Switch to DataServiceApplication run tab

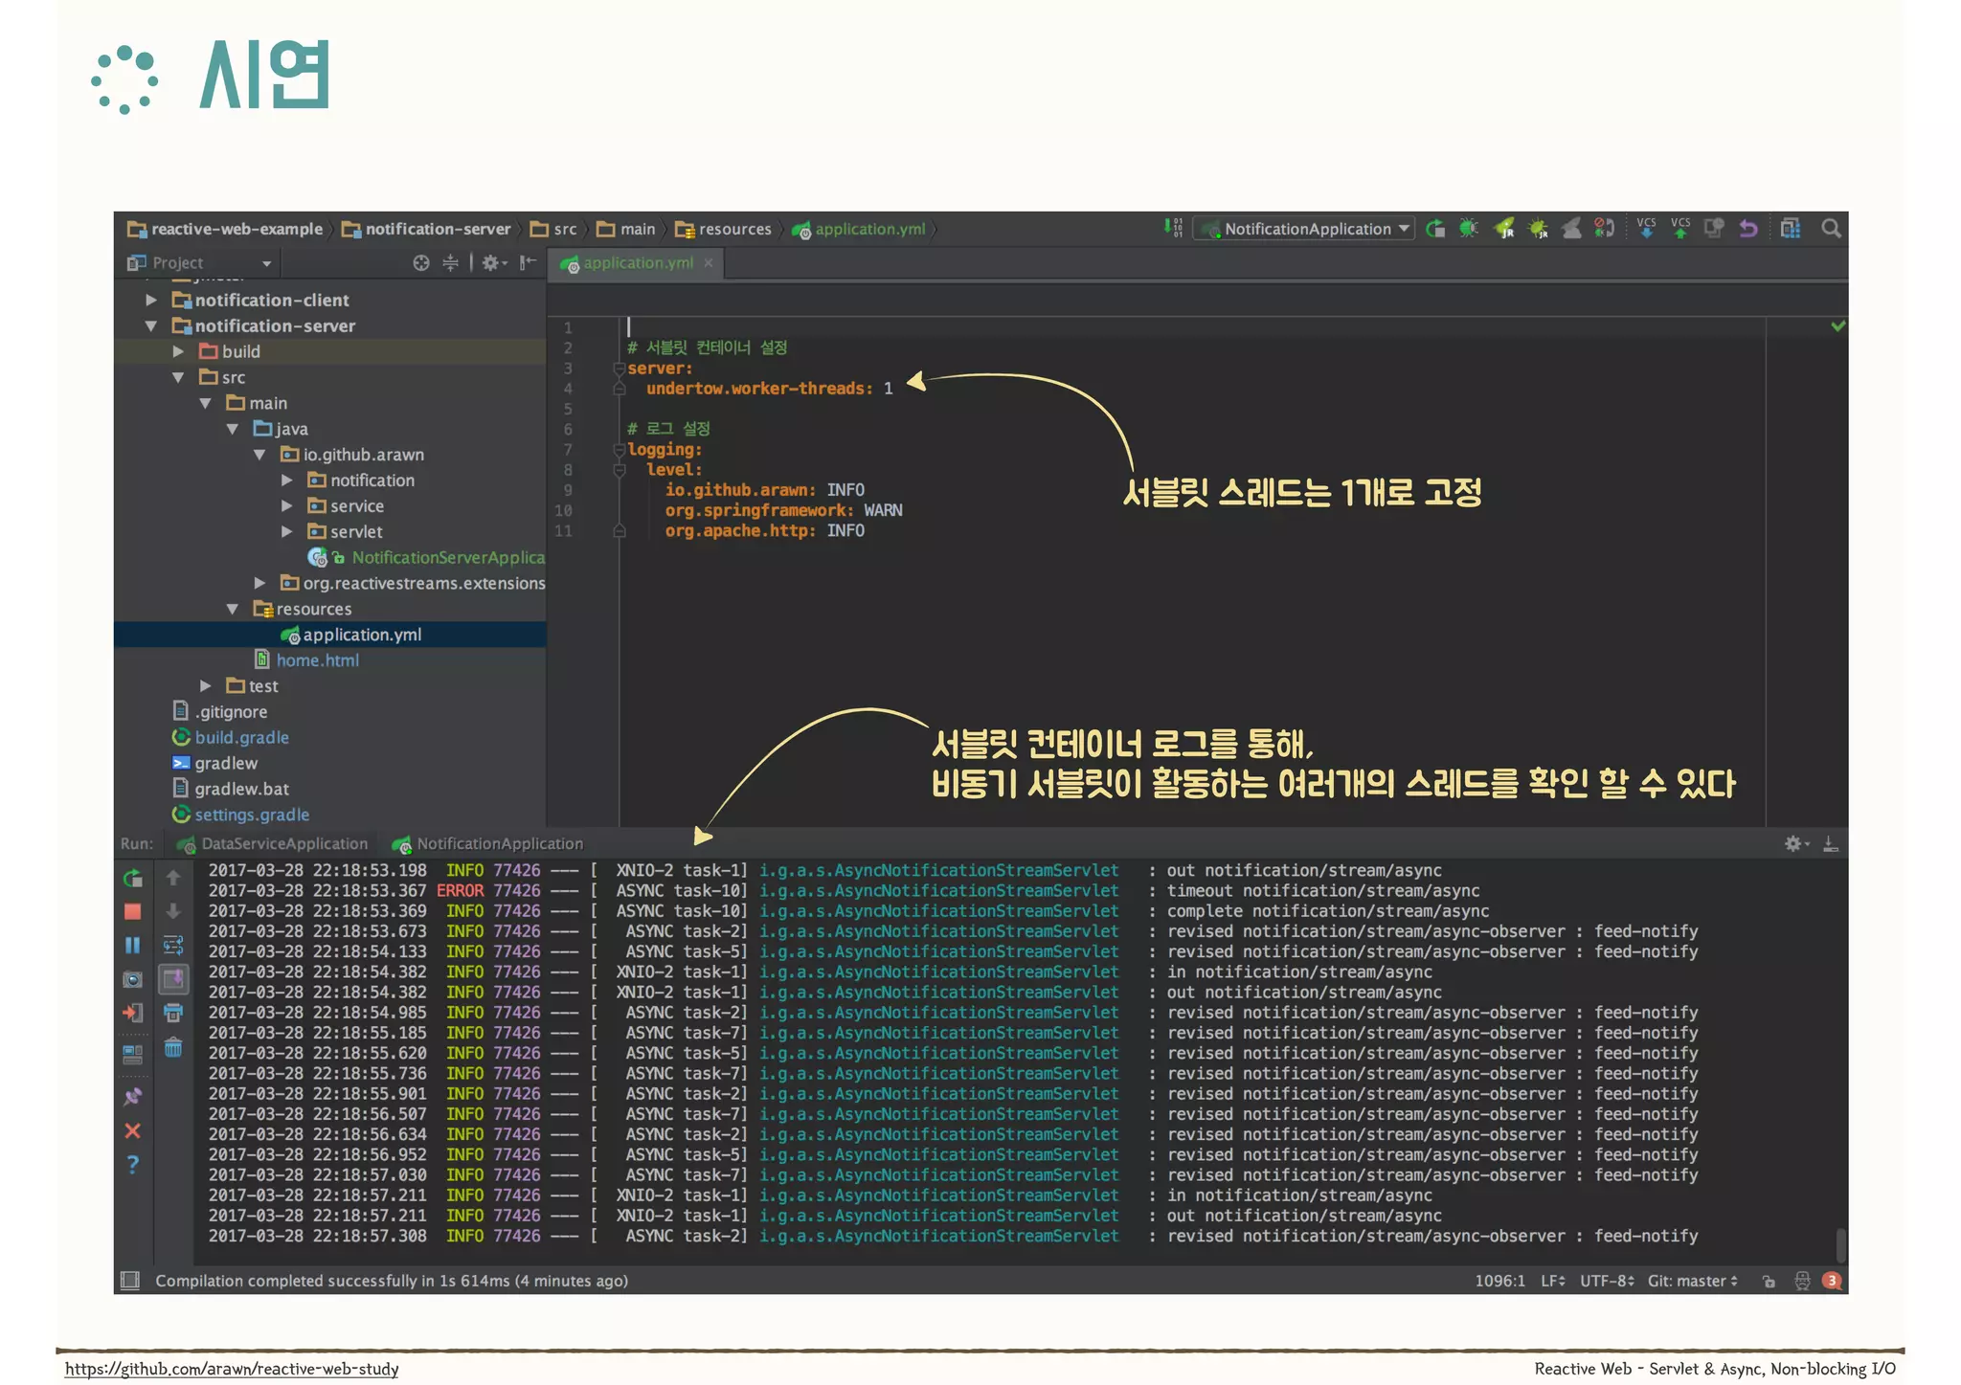(x=283, y=843)
